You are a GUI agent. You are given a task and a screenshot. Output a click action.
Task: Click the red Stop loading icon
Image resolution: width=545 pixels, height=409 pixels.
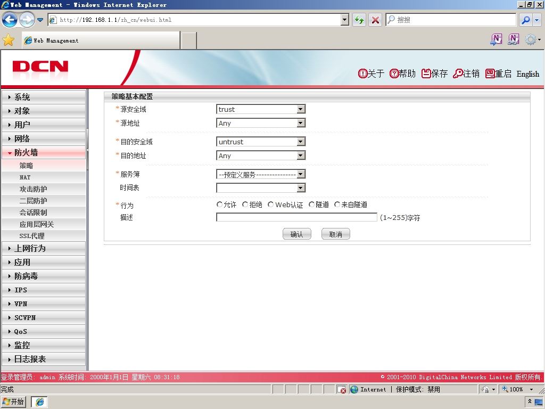pyautogui.click(x=375, y=20)
